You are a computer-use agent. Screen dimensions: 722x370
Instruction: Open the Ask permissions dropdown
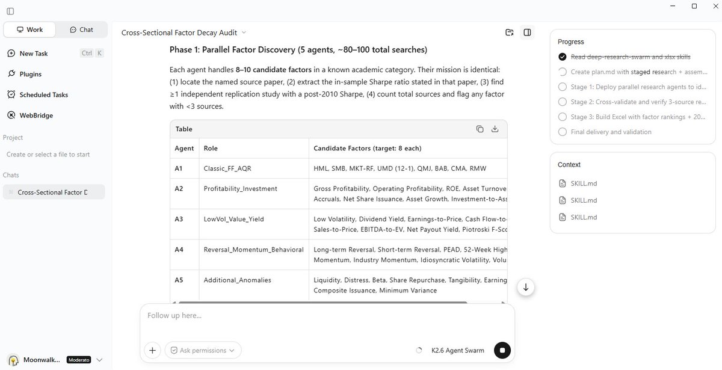point(203,350)
